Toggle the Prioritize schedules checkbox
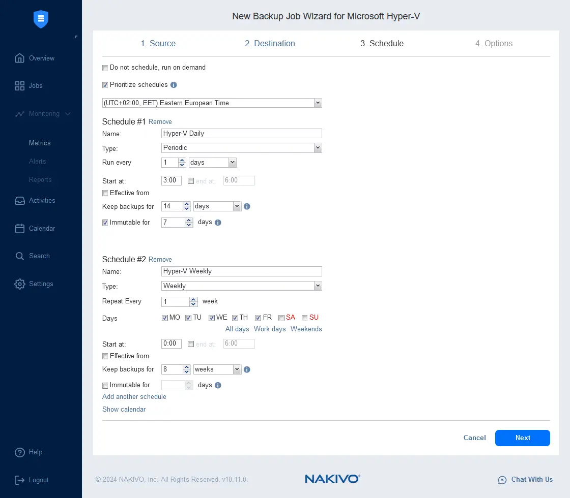 (x=105, y=85)
